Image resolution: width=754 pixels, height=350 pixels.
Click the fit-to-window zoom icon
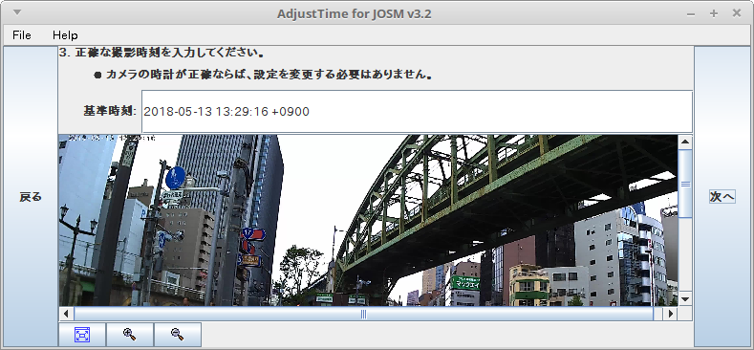[82, 335]
